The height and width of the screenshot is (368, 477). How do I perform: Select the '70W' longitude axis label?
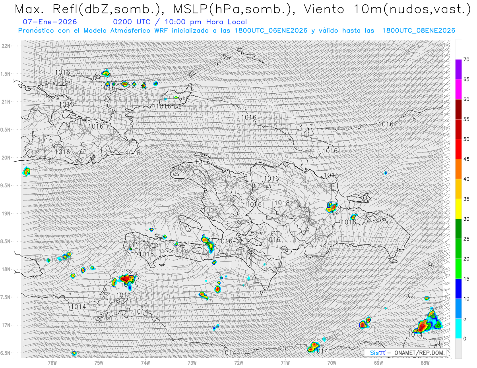(x=332, y=362)
